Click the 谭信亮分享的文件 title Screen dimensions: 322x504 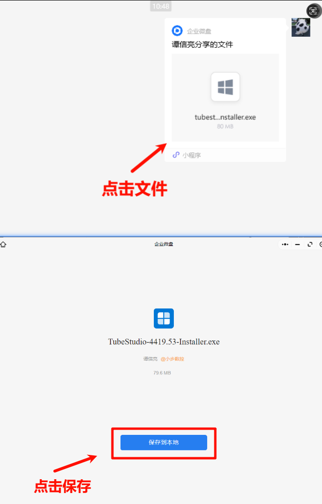click(x=202, y=44)
